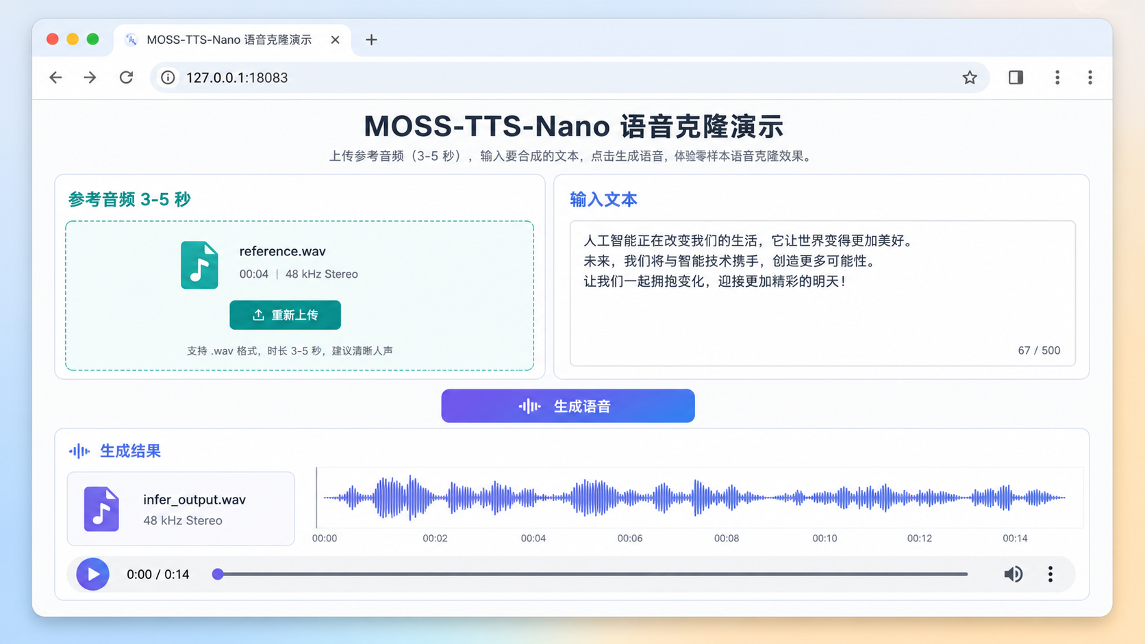
Task: Click the 00:02 marker on waveform timeline
Action: tap(435, 538)
